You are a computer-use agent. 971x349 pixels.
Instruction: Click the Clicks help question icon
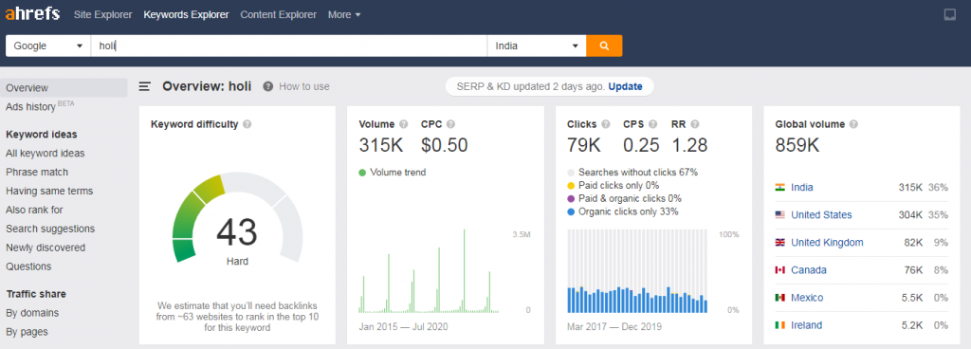tap(606, 124)
